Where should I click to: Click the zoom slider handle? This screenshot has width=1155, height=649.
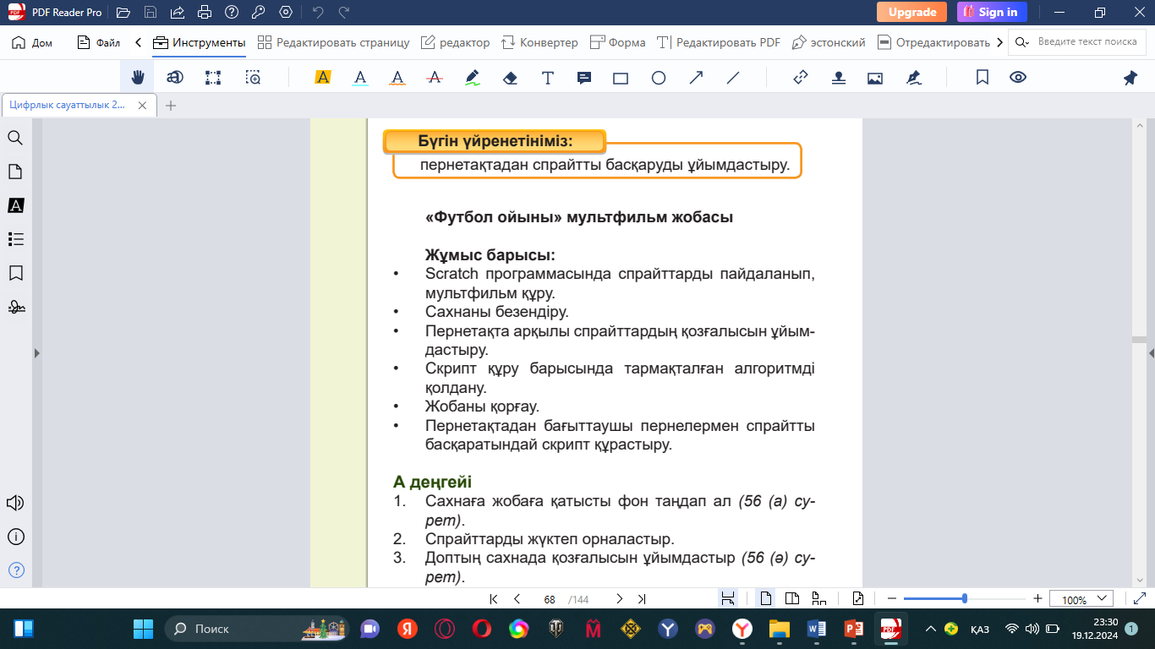point(965,598)
